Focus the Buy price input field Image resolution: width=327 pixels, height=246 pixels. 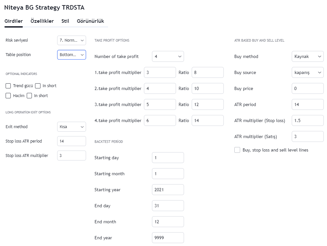[307, 88]
